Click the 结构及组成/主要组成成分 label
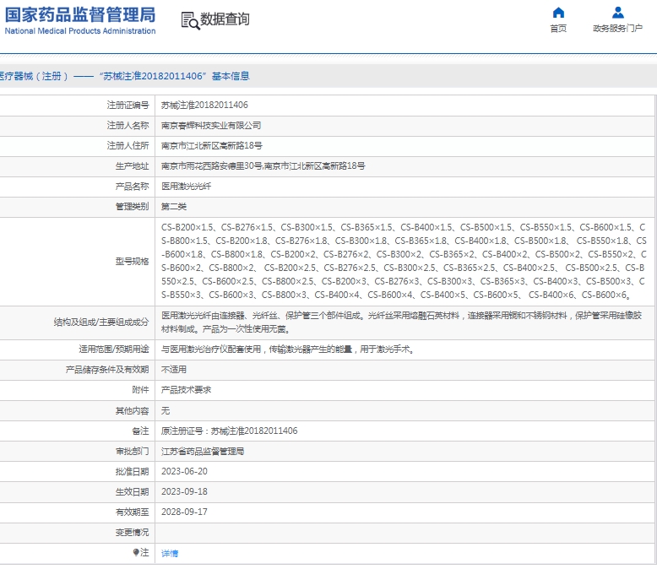 tap(101, 322)
